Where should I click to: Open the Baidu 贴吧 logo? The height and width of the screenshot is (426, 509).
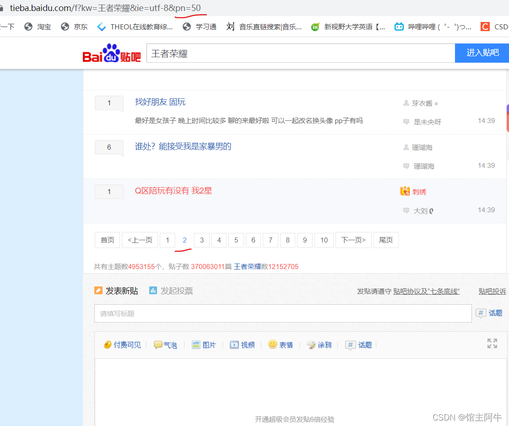(x=111, y=53)
